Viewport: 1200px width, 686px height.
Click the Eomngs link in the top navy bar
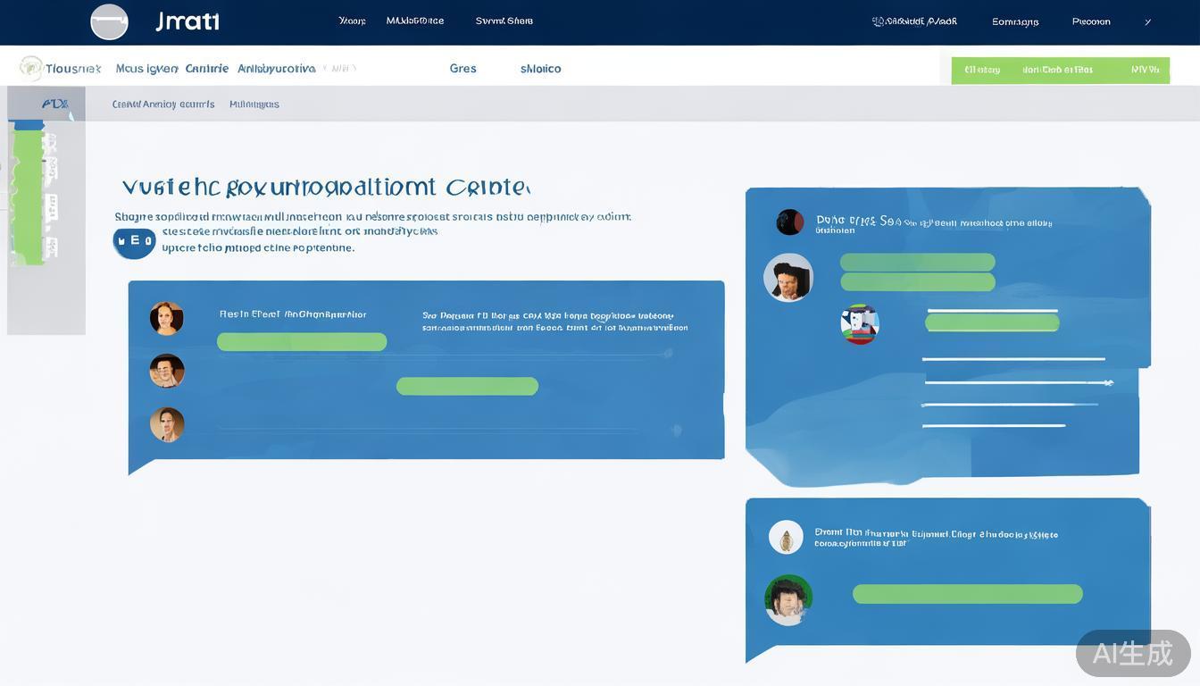(1015, 22)
